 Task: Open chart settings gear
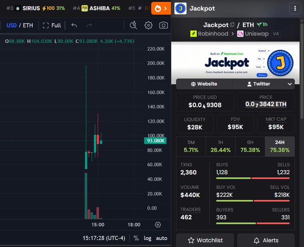coord(148,25)
